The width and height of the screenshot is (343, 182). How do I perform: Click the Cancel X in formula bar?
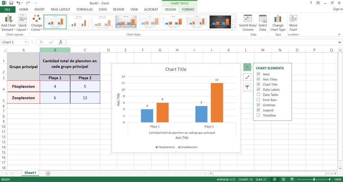(41, 42)
